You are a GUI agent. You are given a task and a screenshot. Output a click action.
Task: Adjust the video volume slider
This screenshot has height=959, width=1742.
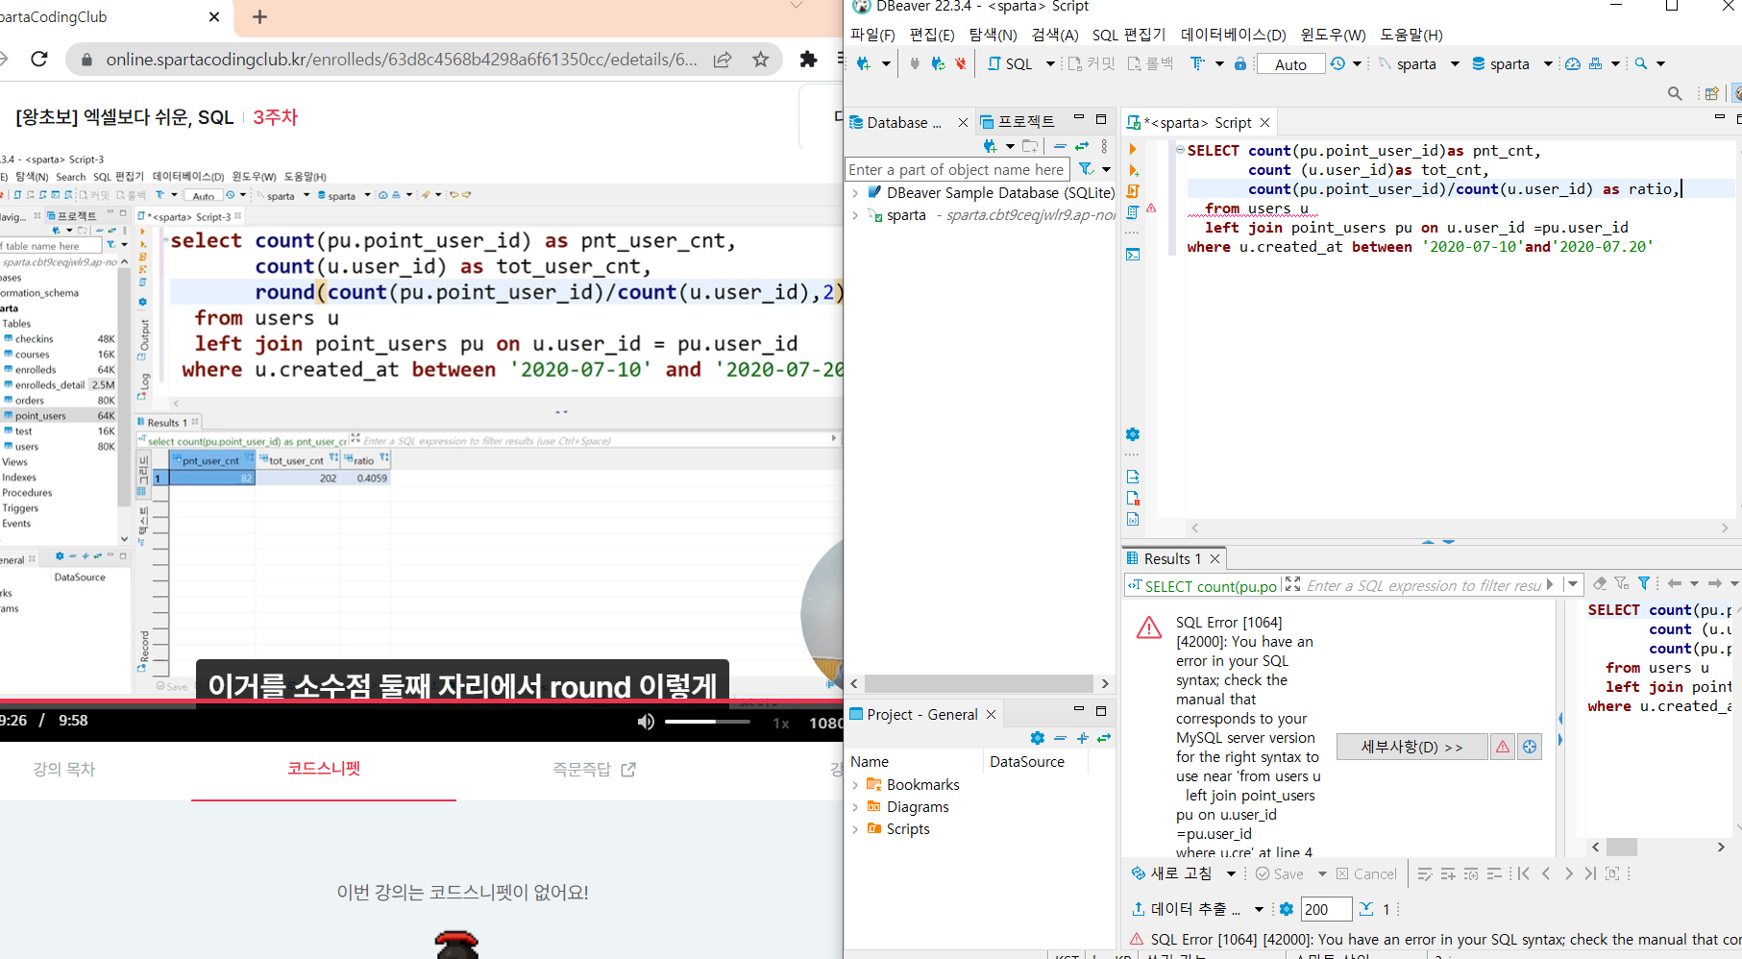tap(707, 722)
